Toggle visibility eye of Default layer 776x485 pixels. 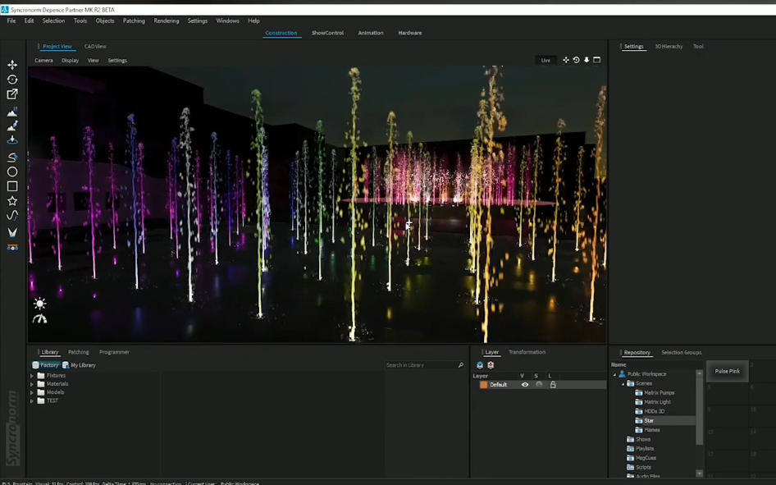pos(525,385)
